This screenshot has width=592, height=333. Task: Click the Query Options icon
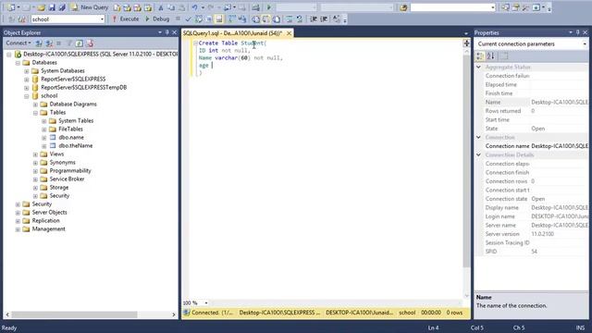(209, 18)
